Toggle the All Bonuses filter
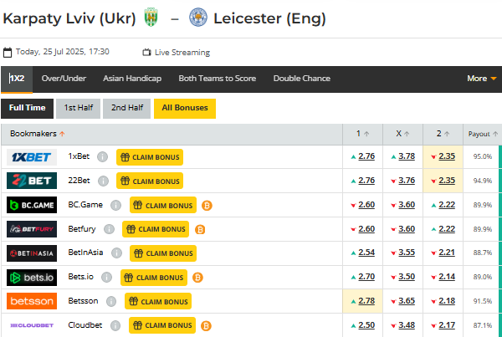502x337 pixels. coord(185,108)
